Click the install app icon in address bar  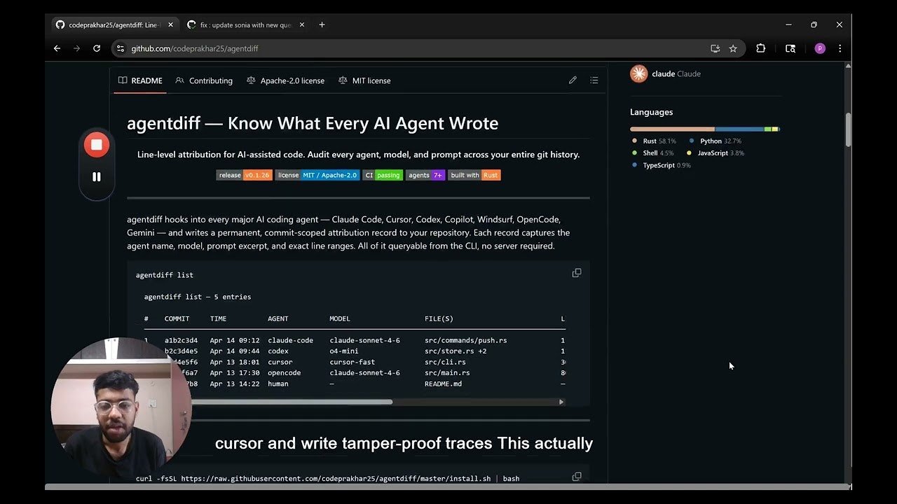pyautogui.click(x=715, y=48)
